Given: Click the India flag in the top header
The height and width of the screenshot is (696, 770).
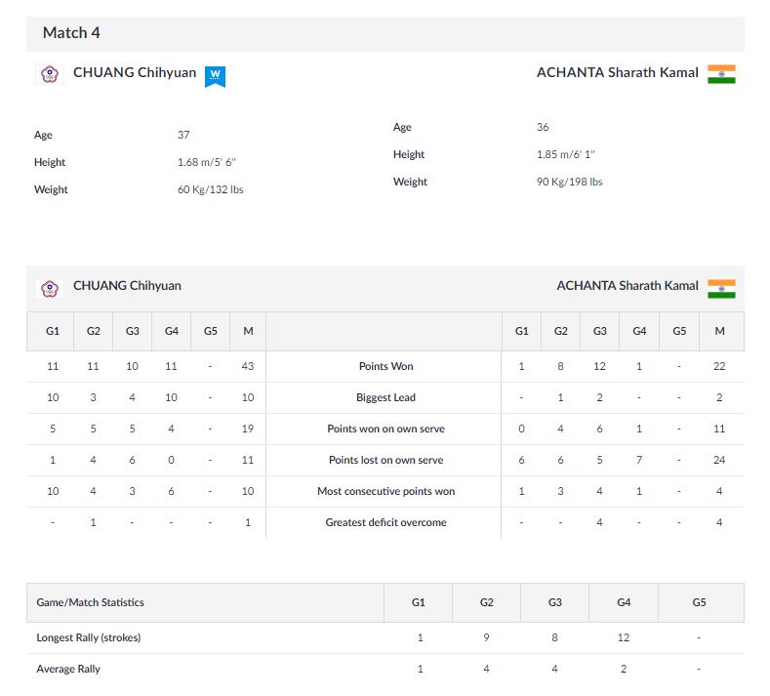Looking at the screenshot, I should 721,73.
